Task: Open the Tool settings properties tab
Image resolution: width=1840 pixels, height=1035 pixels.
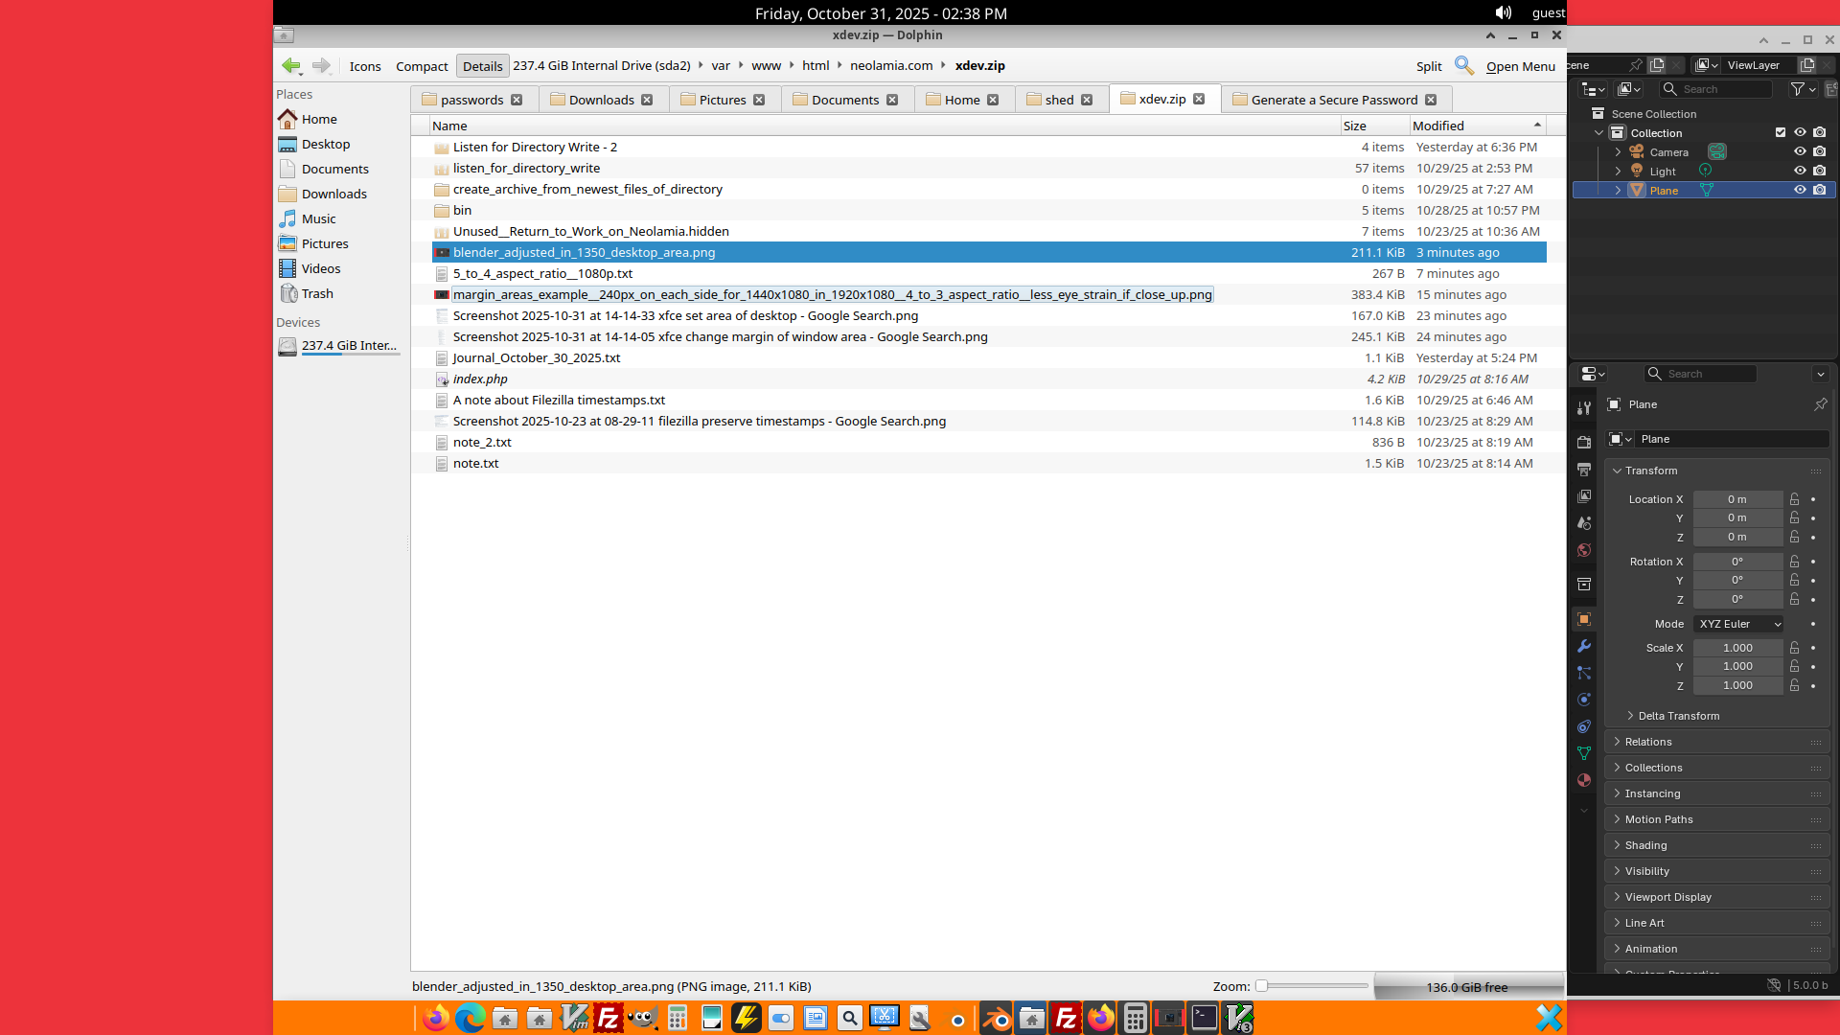Action: 1584,408
